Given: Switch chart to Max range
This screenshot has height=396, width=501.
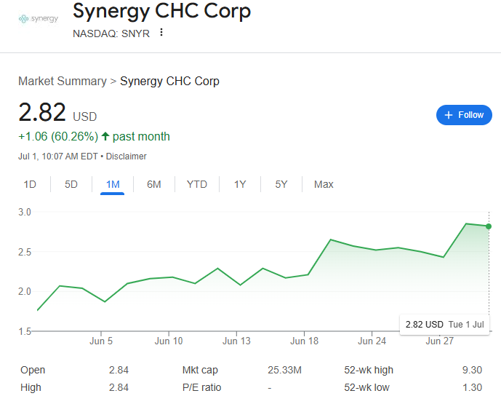Looking at the screenshot, I should coord(324,184).
